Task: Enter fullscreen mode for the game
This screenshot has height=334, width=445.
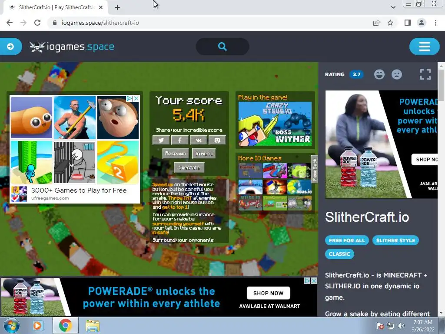Action: tap(425, 74)
